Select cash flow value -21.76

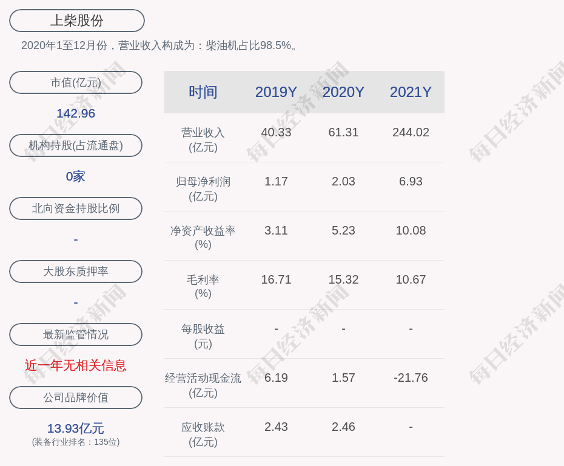click(x=411, y=378)
